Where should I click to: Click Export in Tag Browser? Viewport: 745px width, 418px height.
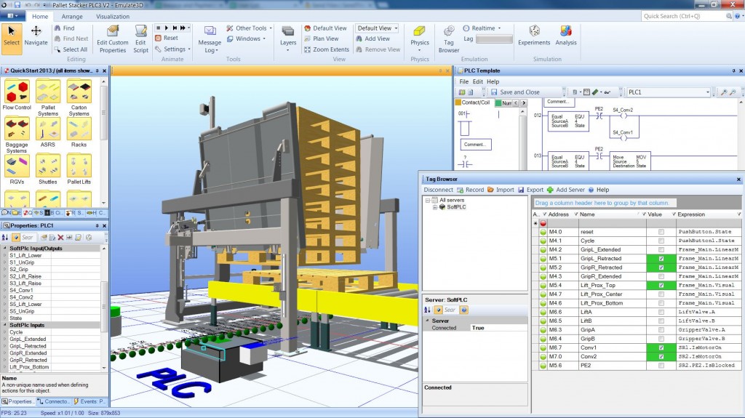[x=530, y=190]
